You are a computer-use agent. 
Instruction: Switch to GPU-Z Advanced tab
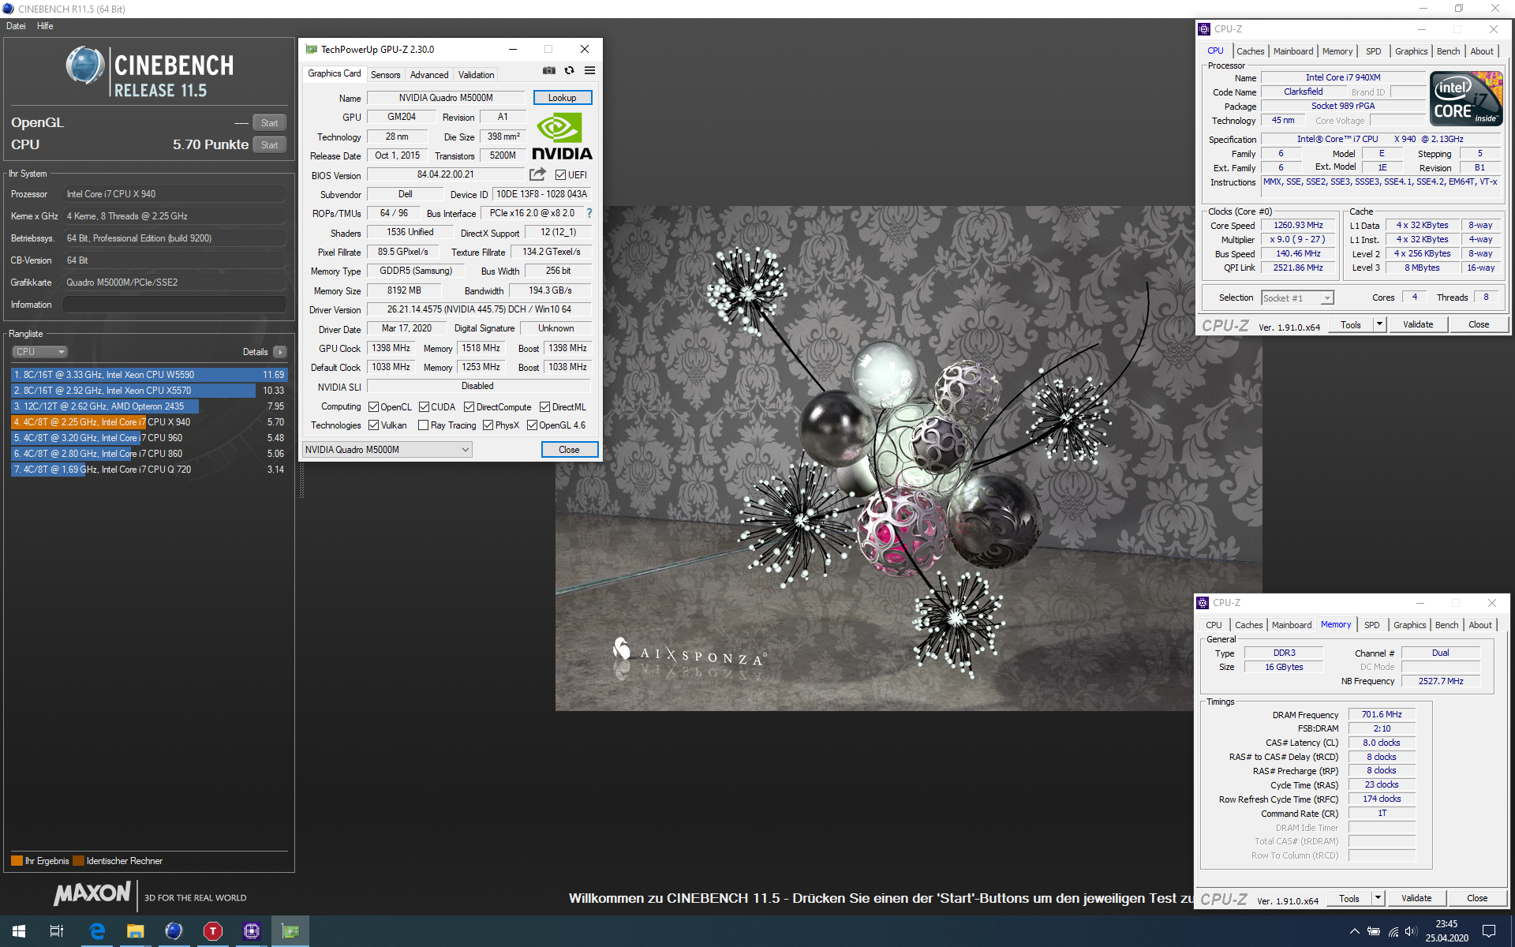pos(429,75)
